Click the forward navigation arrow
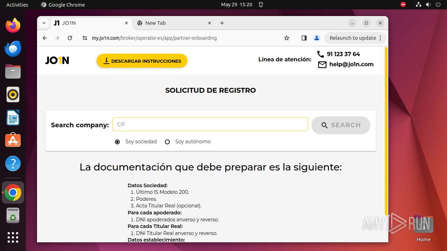This screenshot has height=251, width=447. click(57, 38)
